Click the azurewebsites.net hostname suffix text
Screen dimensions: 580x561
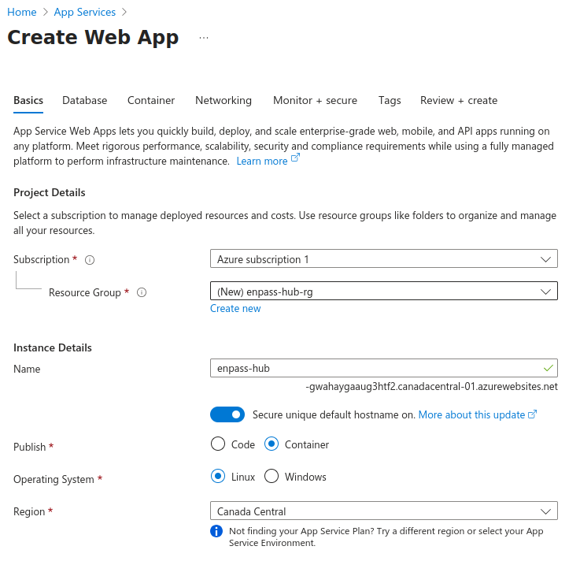click(432, 387)
